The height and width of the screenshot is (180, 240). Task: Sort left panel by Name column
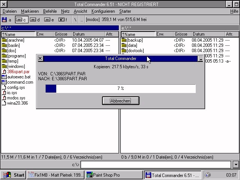coord(18,34)
